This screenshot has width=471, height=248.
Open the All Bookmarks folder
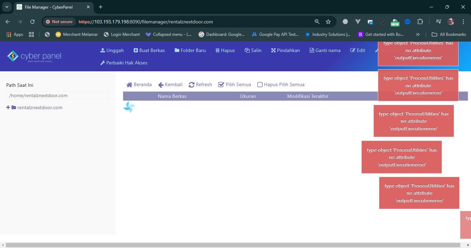pos(449,34)
